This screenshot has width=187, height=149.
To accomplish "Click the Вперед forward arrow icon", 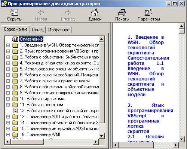I will pos(68,12).
